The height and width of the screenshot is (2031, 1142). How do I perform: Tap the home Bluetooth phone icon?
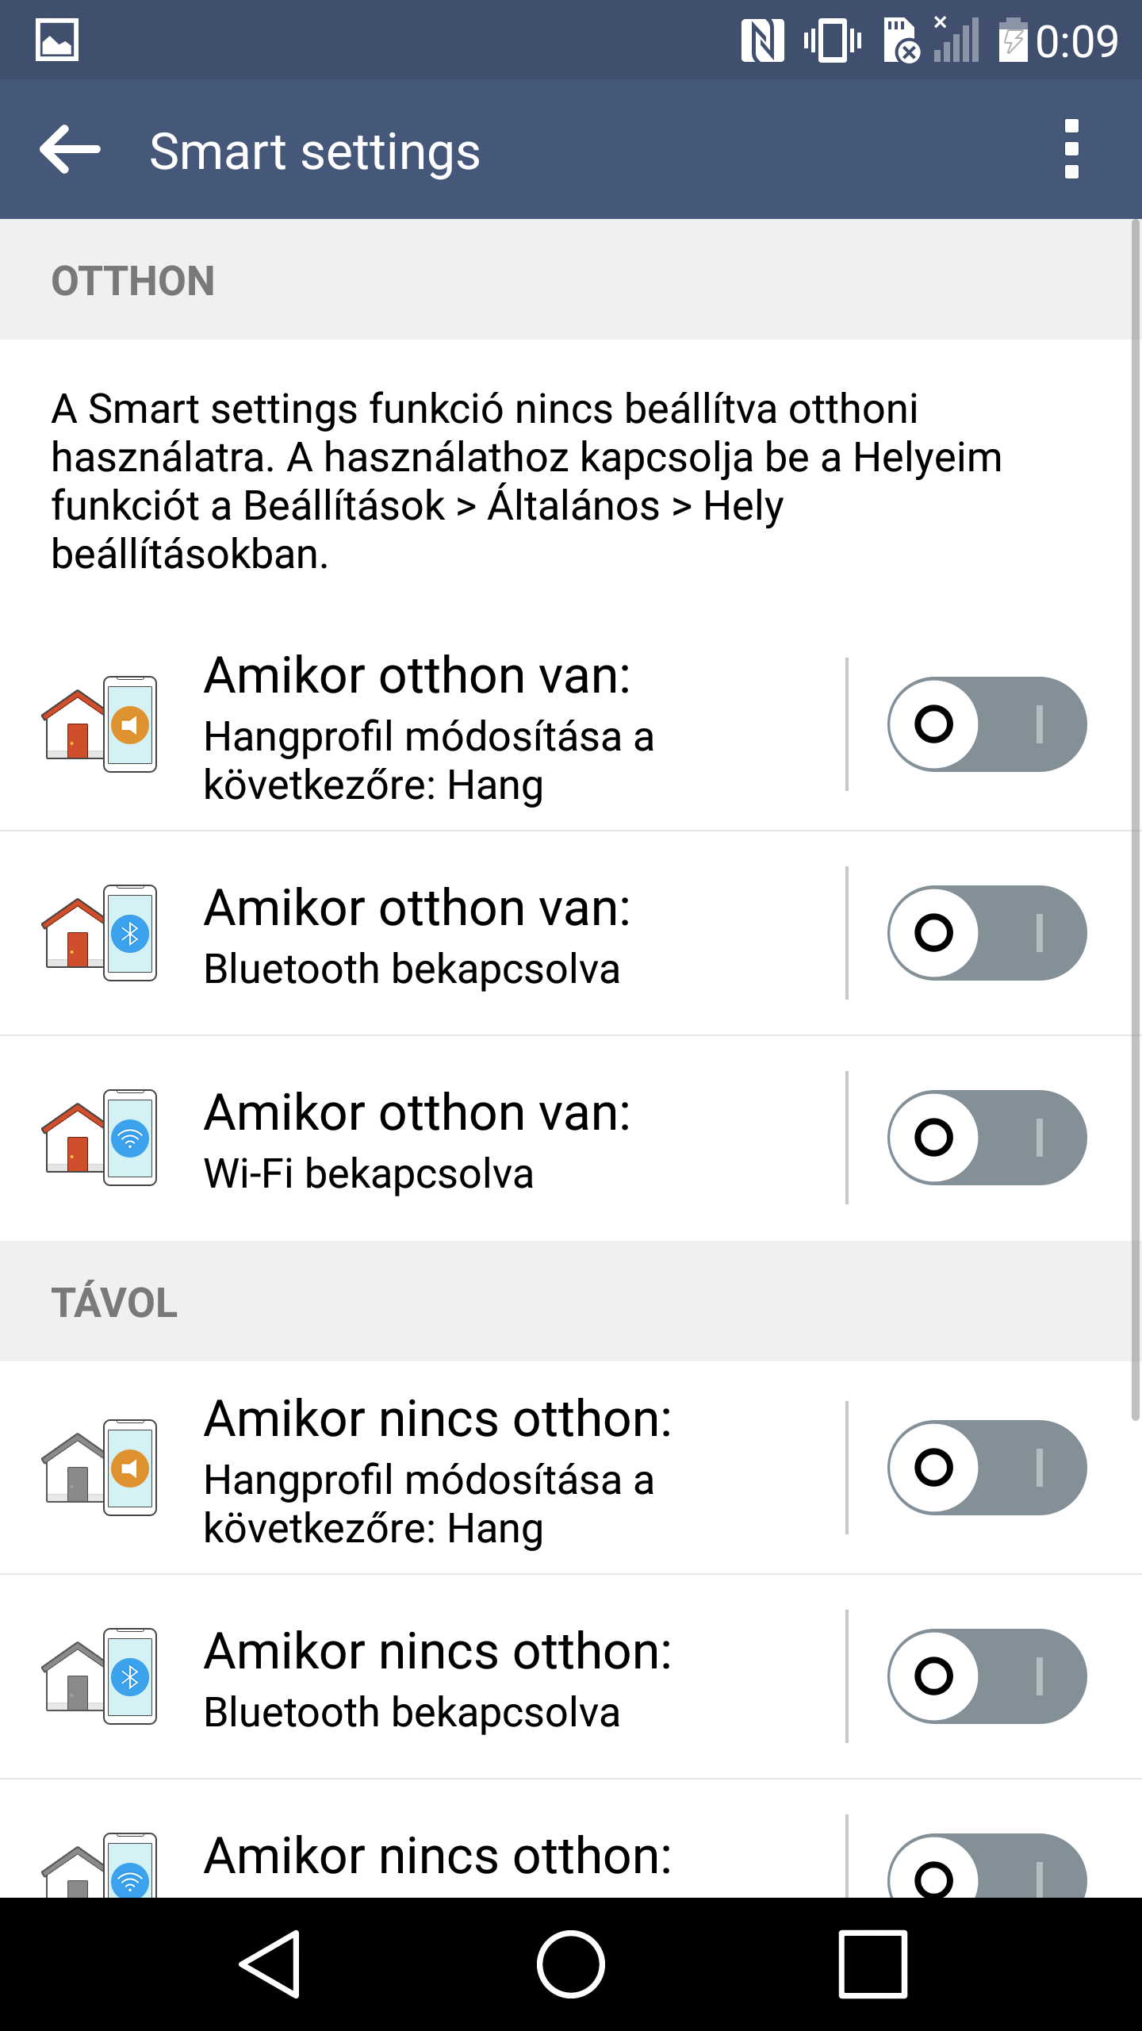point(99,932)
